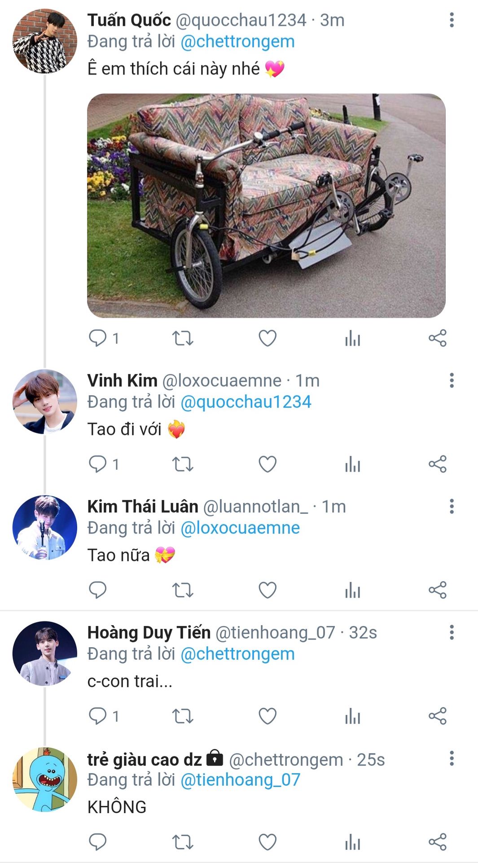Like Kim Thái Luân's reply
The height and width of the screenshot is (863, 478).
coord(268,590)
